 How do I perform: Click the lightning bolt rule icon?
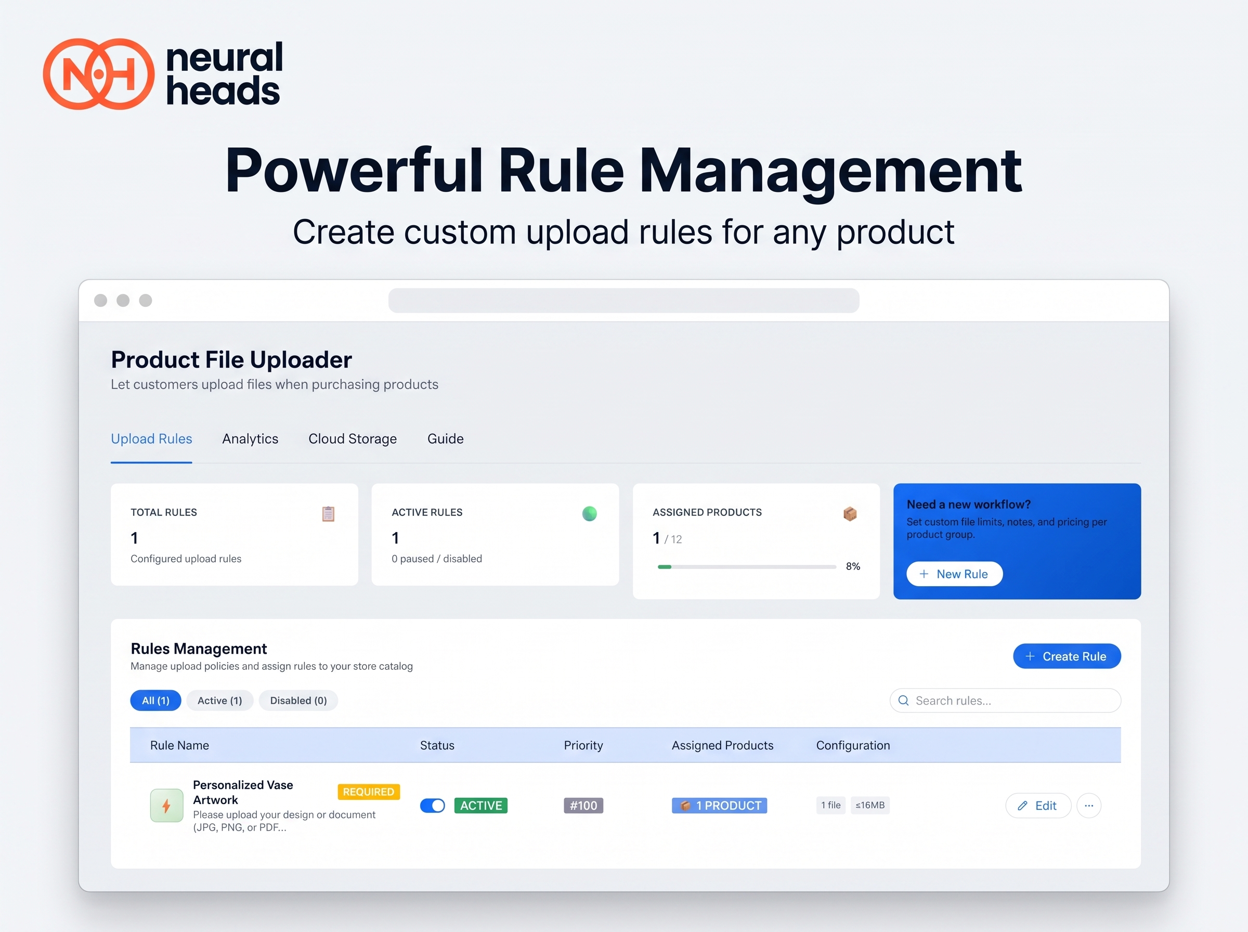[x=166, y=806]
